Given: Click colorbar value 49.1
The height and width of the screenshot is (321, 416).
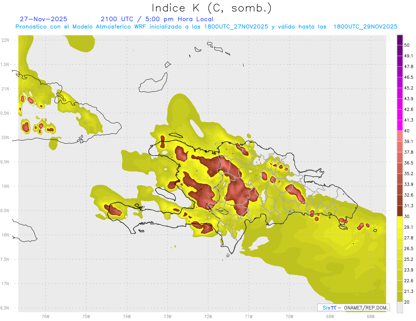Looking at the screenshot, I should click(409, 56).
